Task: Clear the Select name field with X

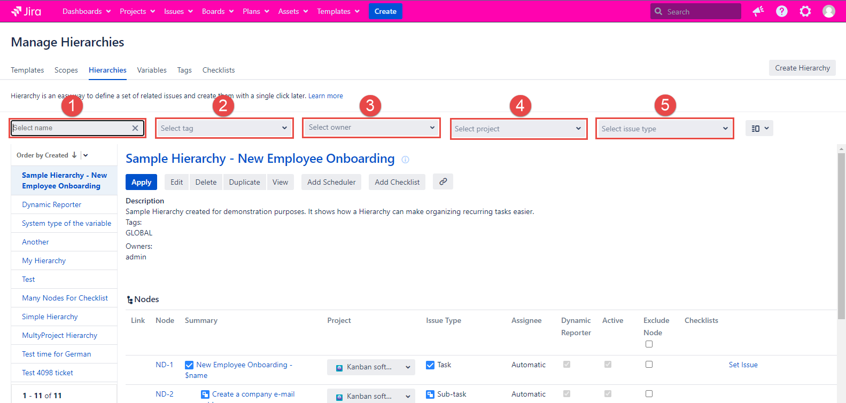Action: tap(135, 128)
